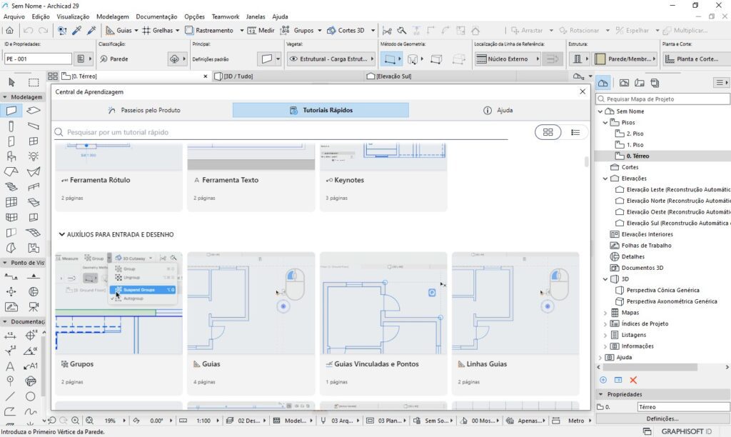Toggle grid view for tutorial cards
731x437 pixels.
pos(548,132)
